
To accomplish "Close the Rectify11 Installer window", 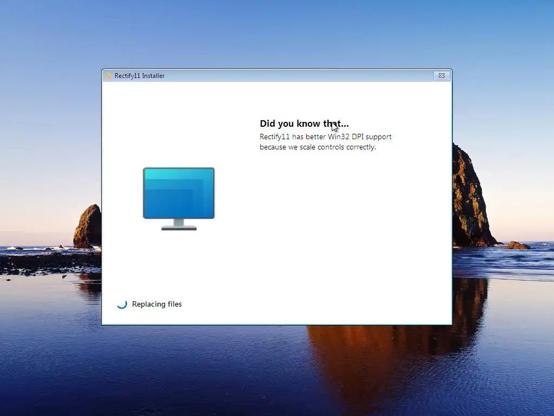I will (x=441, y=75).
